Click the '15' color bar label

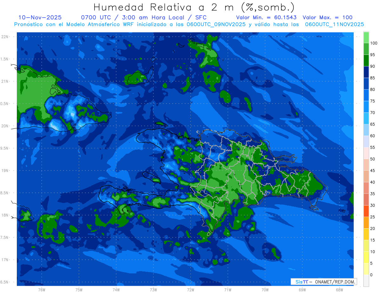(372, 240)
